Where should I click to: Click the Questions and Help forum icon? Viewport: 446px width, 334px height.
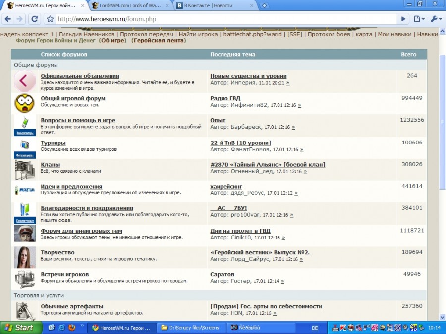(x=25, y=125)
